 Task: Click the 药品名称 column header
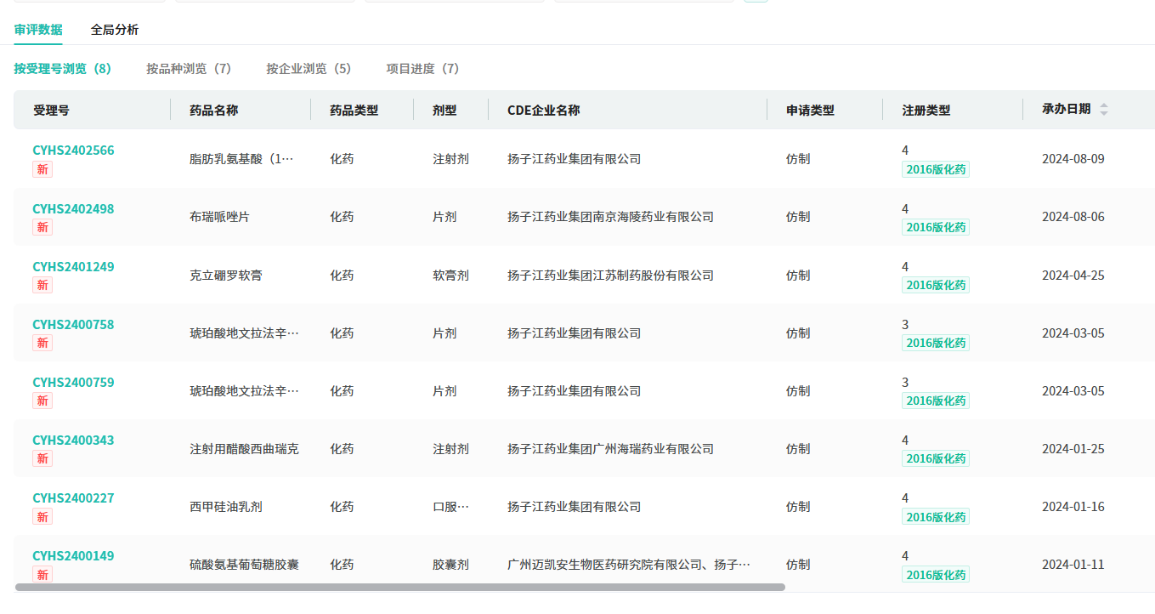213,110
